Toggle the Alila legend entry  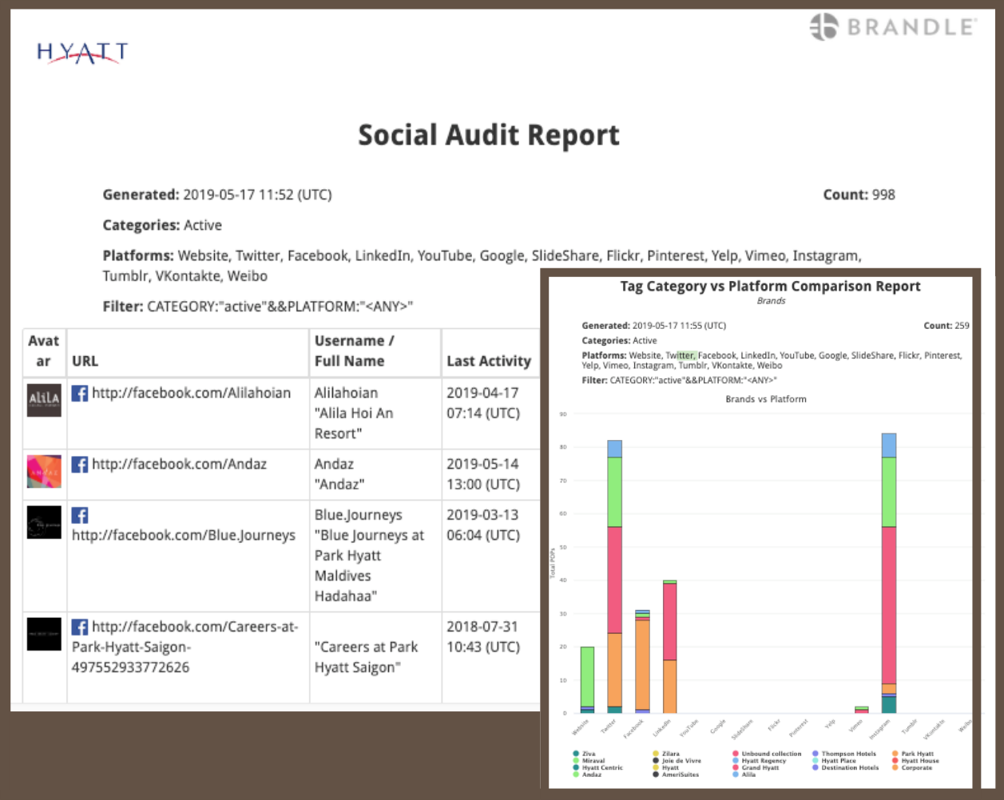coord(744,775)
